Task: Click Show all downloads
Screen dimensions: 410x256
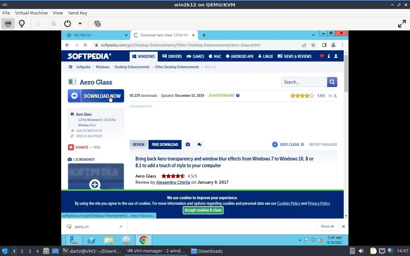Action: pos(327,226)
